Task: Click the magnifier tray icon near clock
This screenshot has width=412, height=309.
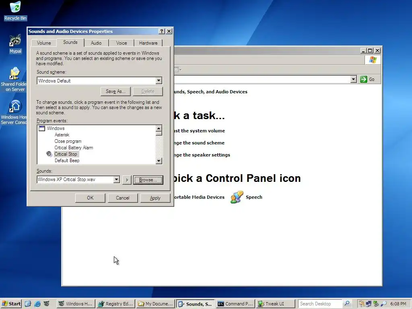Action: coord(383,304)
